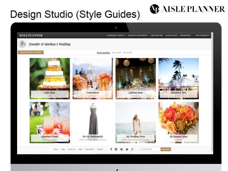Open the Lighting Ideas style guide
The image size is (228, 171).
(x=135, y=79)
